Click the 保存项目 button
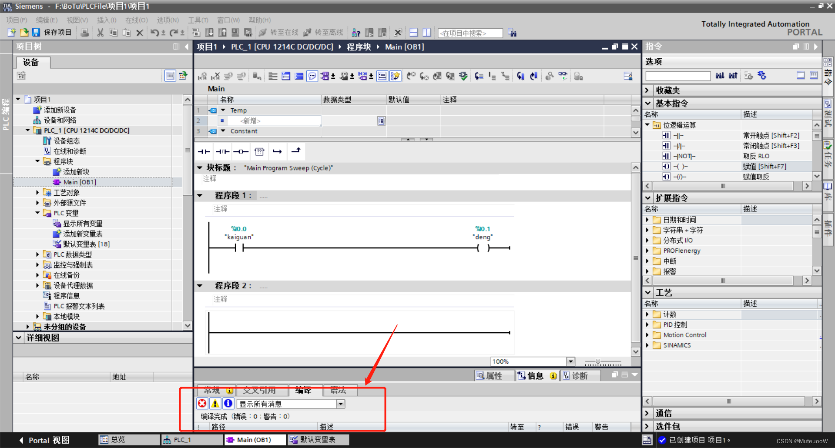The width and height of the screenshot is (835, 448). 52,33
